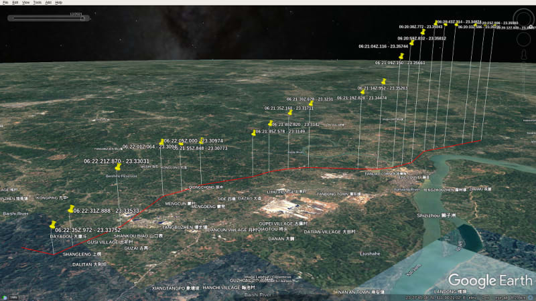Click the TENGZHOUZHEN place label

click(x=445, y=190)
